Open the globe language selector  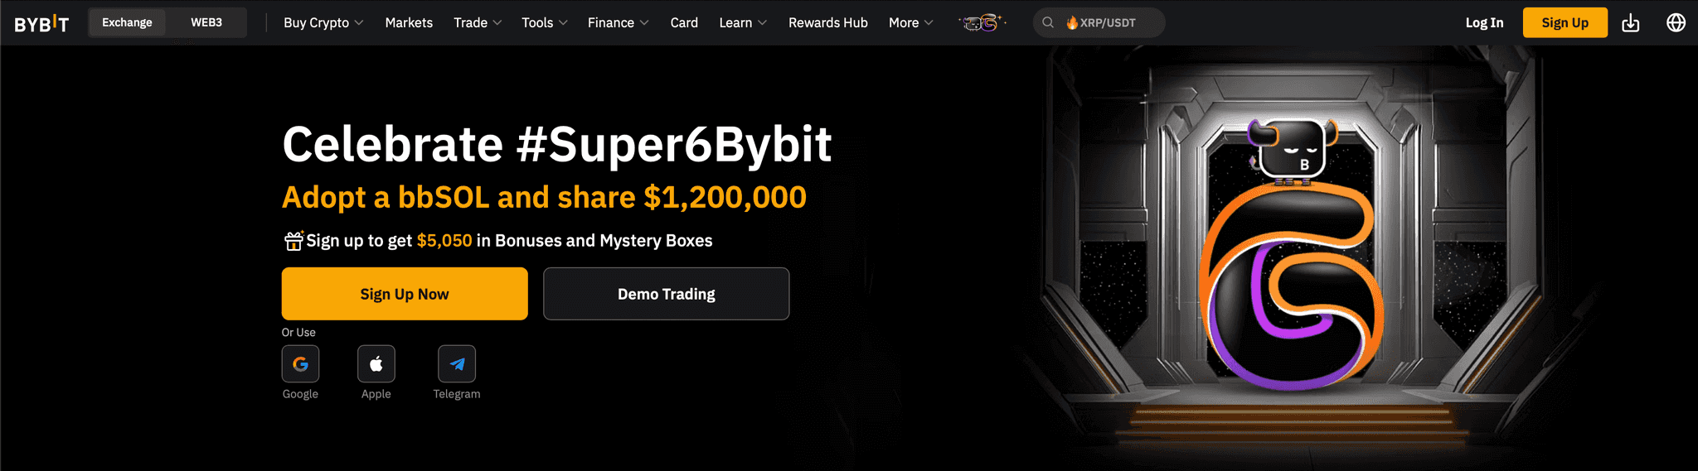1676,23
